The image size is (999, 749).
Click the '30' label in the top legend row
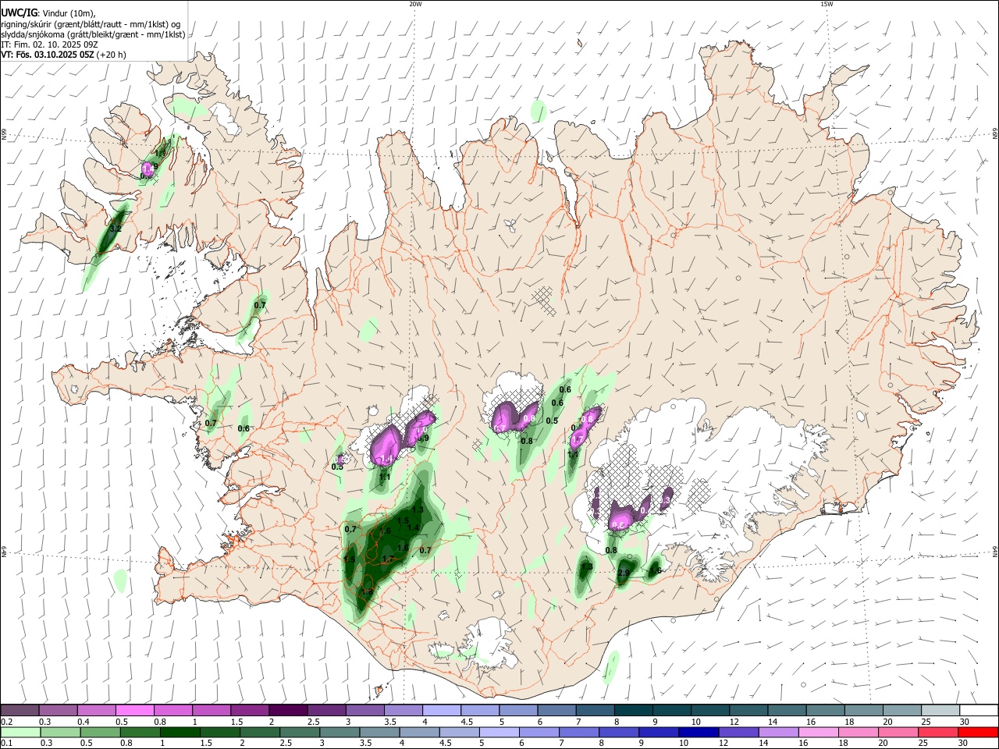965,722
